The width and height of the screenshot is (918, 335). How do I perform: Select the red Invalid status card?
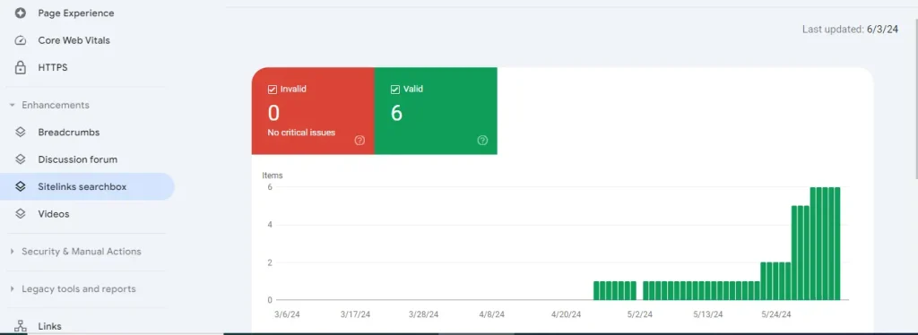313,111
